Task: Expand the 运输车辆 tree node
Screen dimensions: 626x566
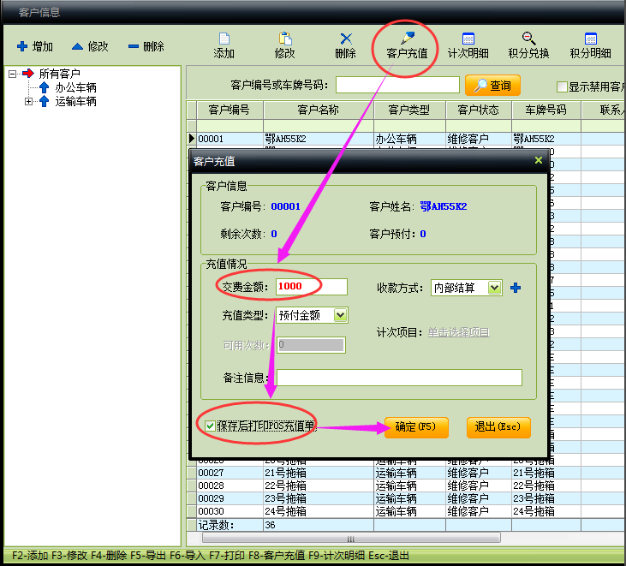Action: (x=28, y=101)
